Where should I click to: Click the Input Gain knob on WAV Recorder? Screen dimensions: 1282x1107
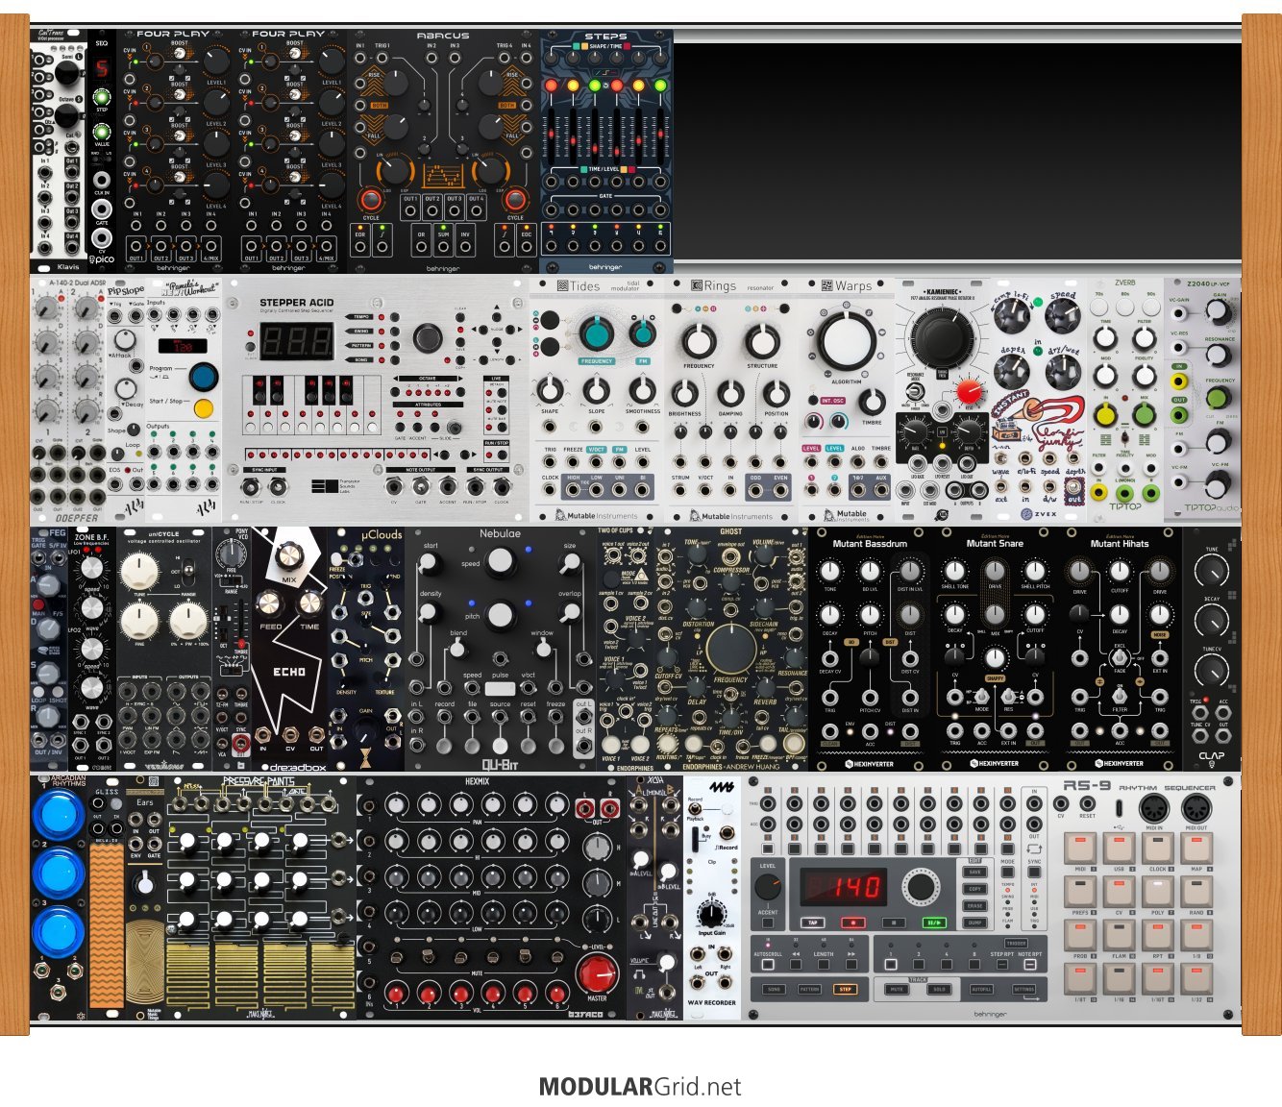(x=712, y=914)
